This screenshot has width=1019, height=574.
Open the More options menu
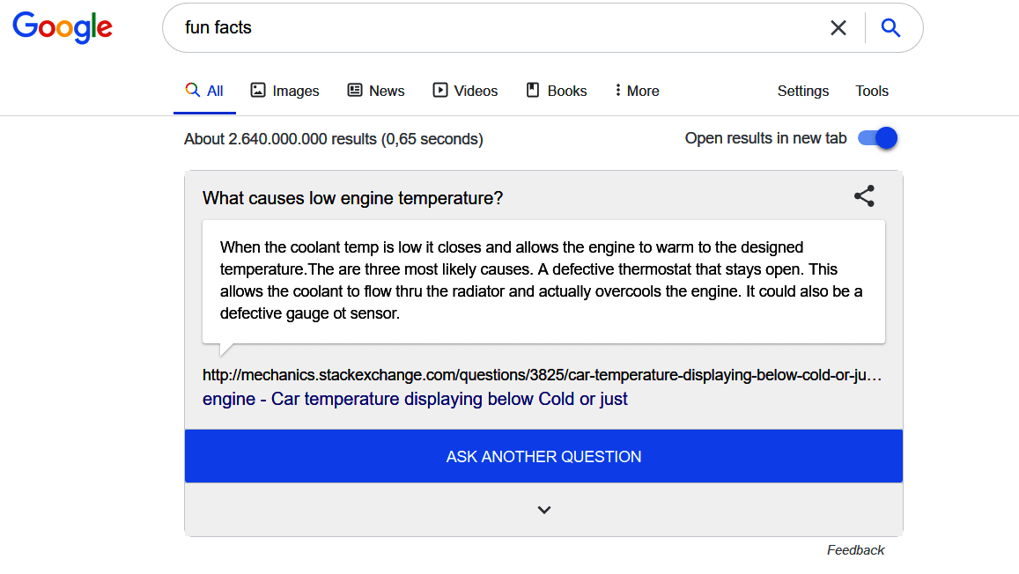(x=636, y=90)
